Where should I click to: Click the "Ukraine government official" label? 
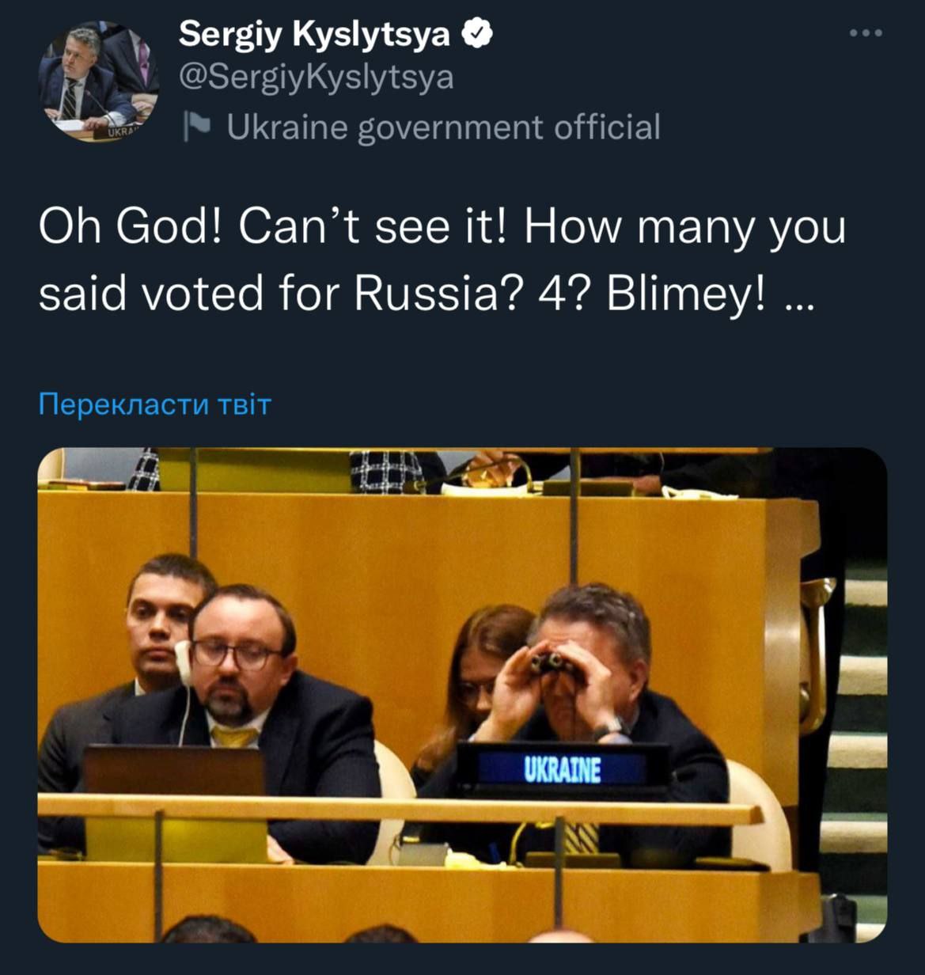[x=443, y=127]
